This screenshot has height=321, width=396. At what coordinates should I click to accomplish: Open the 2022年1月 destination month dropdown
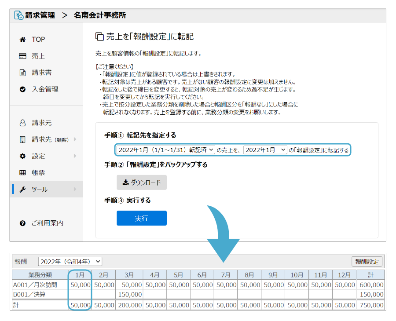[x=265, y=150]
